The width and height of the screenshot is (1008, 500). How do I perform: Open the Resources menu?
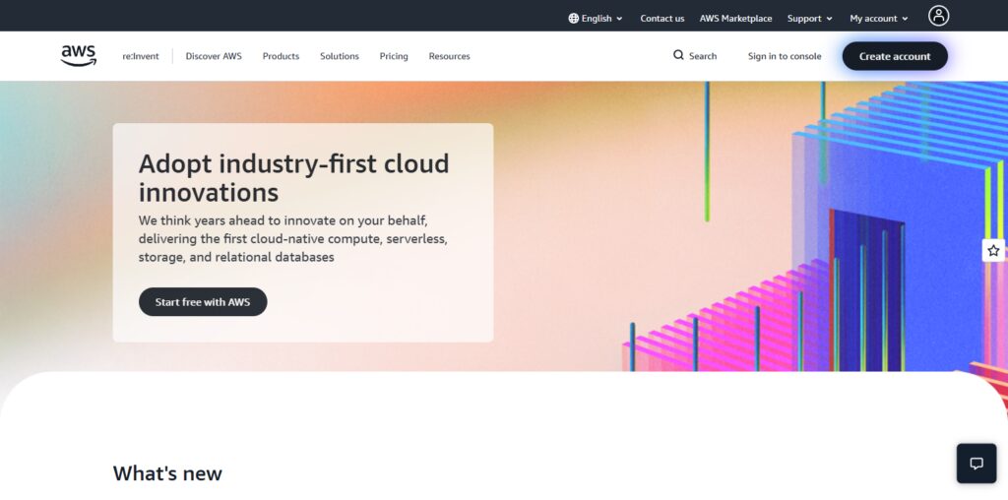tap(449, 56)
